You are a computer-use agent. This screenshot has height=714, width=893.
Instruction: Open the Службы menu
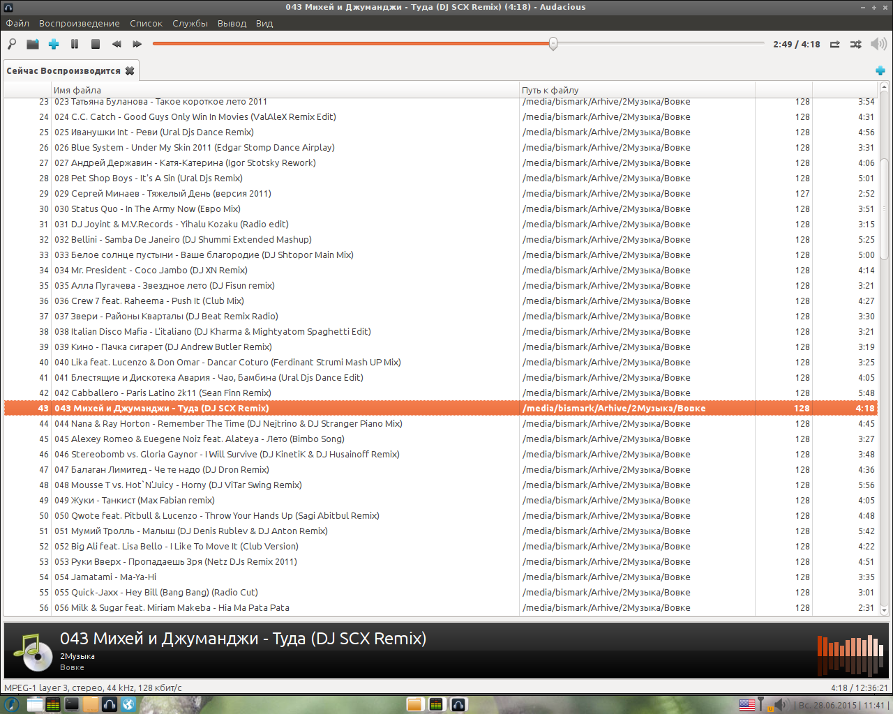tap(190, 23)
